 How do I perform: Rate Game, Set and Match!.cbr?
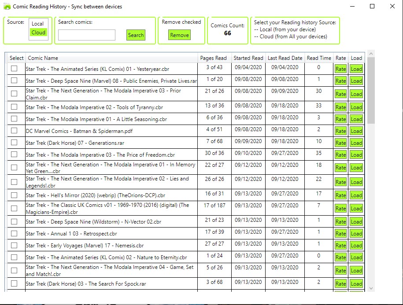[x=340, y=271]
